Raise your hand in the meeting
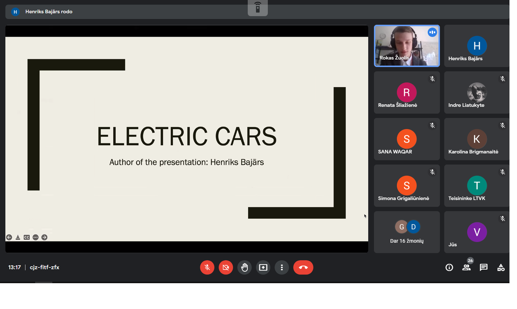517x309 pixels. click(x=245, y=267)
